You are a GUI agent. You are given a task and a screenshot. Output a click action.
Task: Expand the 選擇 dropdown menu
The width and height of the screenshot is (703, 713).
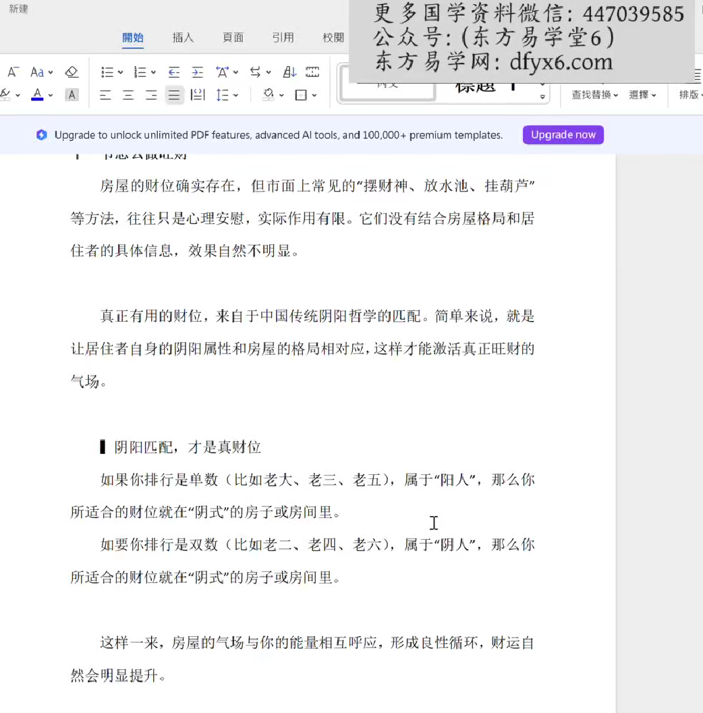pos(642,95)
